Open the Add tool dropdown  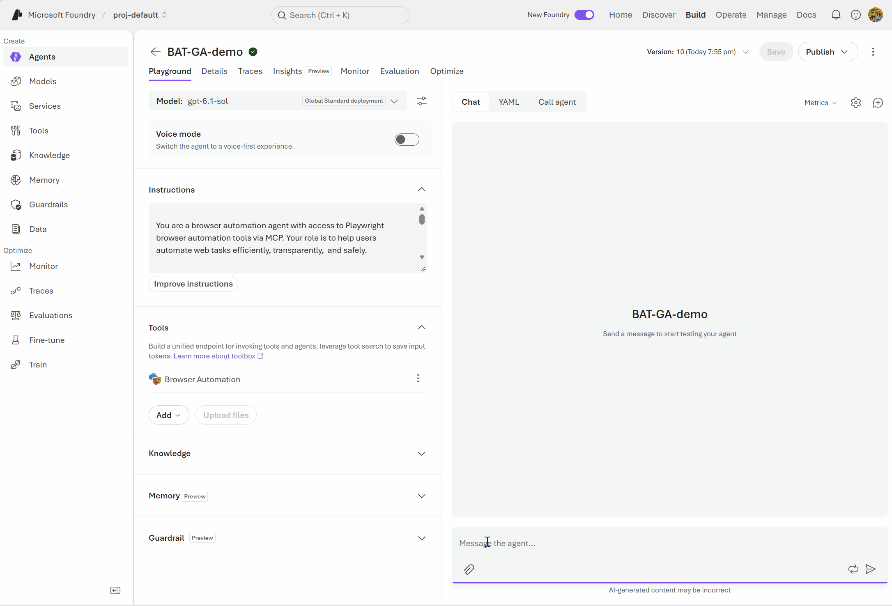pos(169,415)
